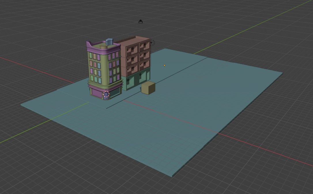313x194 pixels.
Task: Select the camera object above the buildings
Action: coord(141,22)
